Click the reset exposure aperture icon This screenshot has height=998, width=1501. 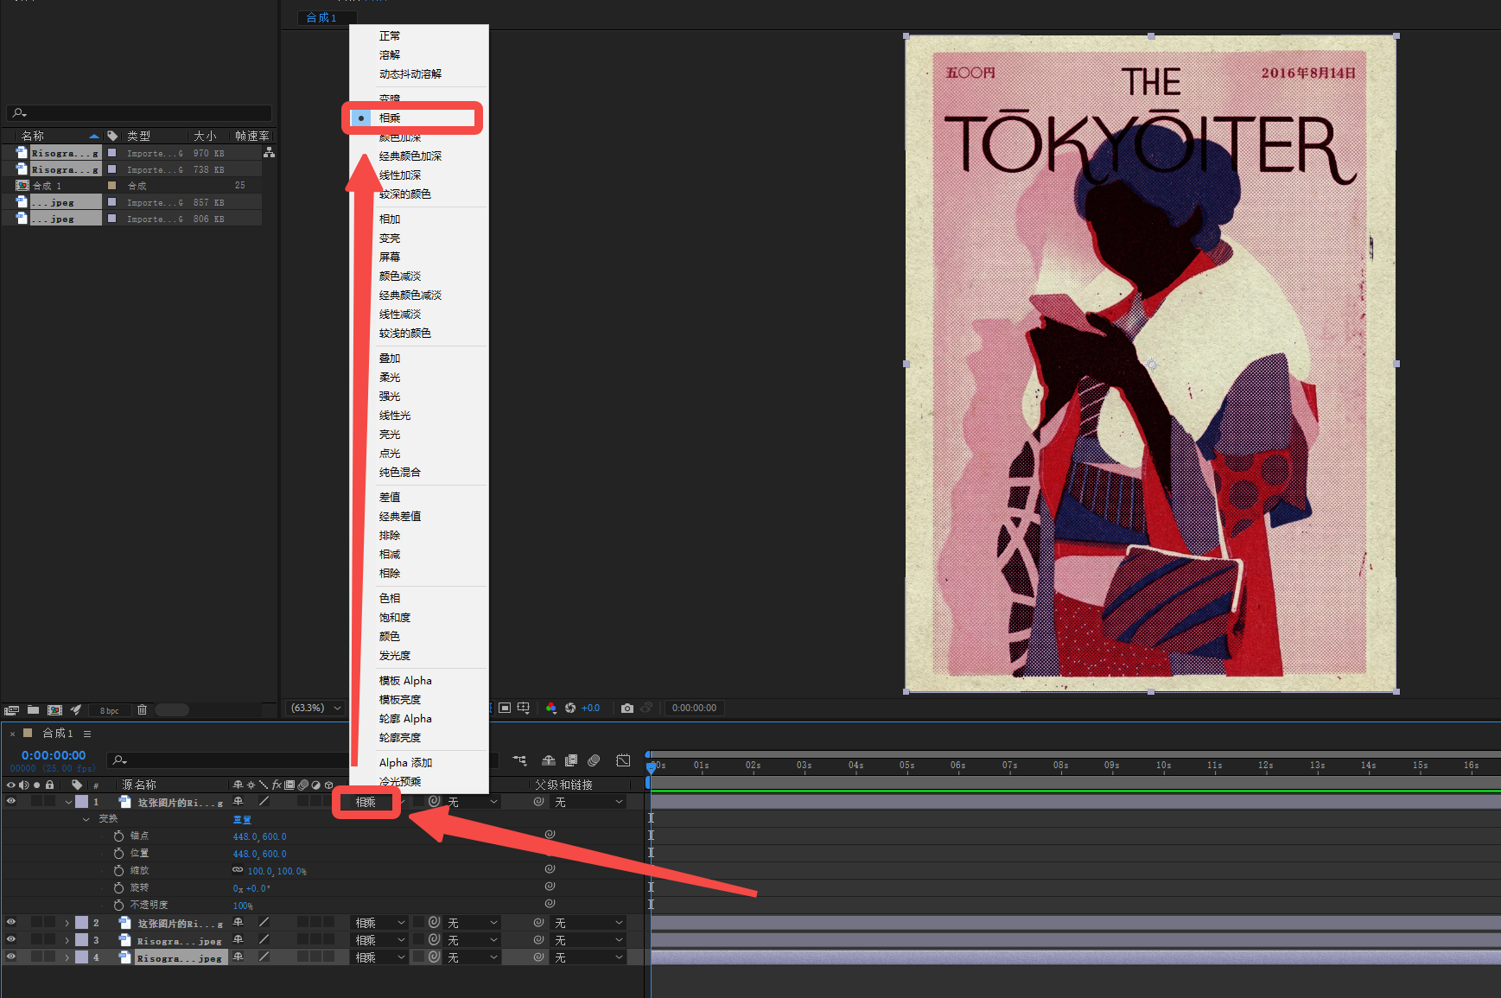click(x=570, y=709)
